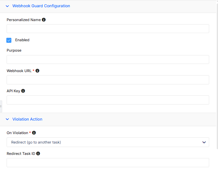Collapse Webhook Guard Configuration section chevron
The width and height of the screenshot is (218, 170).
pyautogui.click(x=7, y=6)
